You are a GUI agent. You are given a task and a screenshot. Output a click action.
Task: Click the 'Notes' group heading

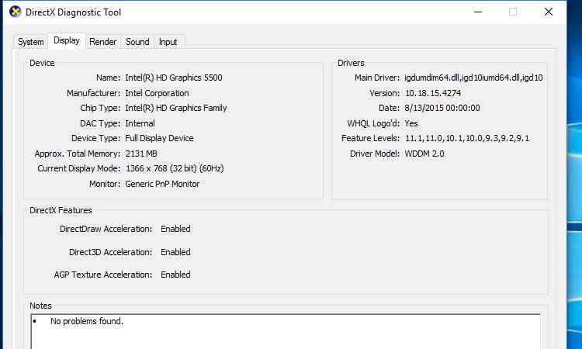click(40, 306)
